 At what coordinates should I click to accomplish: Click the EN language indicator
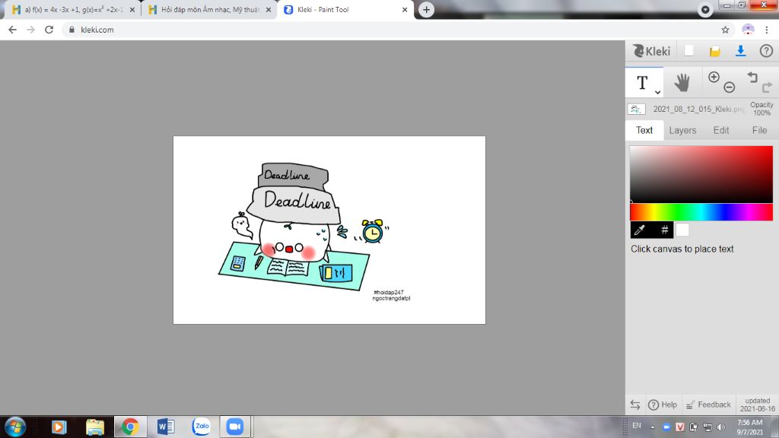click(x=637, y=426)
